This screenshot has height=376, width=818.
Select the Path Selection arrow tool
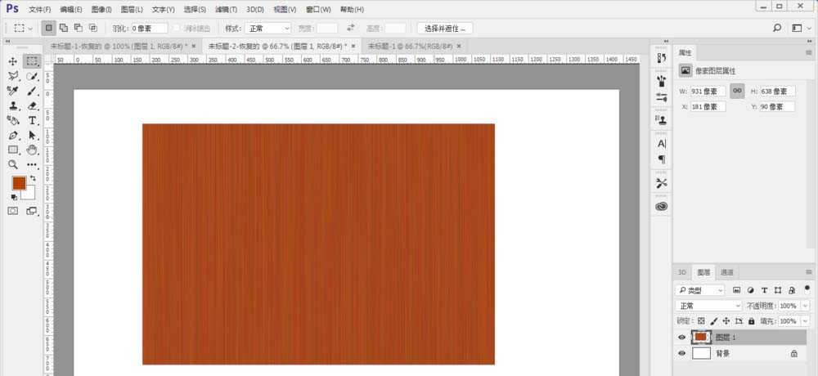33,135
